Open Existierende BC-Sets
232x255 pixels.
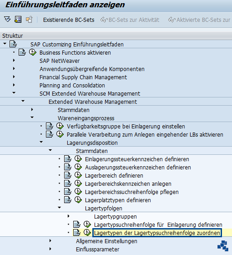[x=69, y=20]
